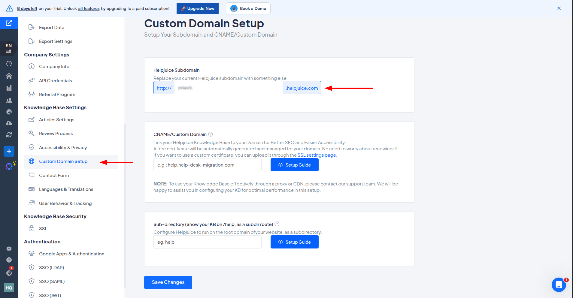The image size is (573, 298).
Task: Open the help question mark icon
Action: pos(9,260)
